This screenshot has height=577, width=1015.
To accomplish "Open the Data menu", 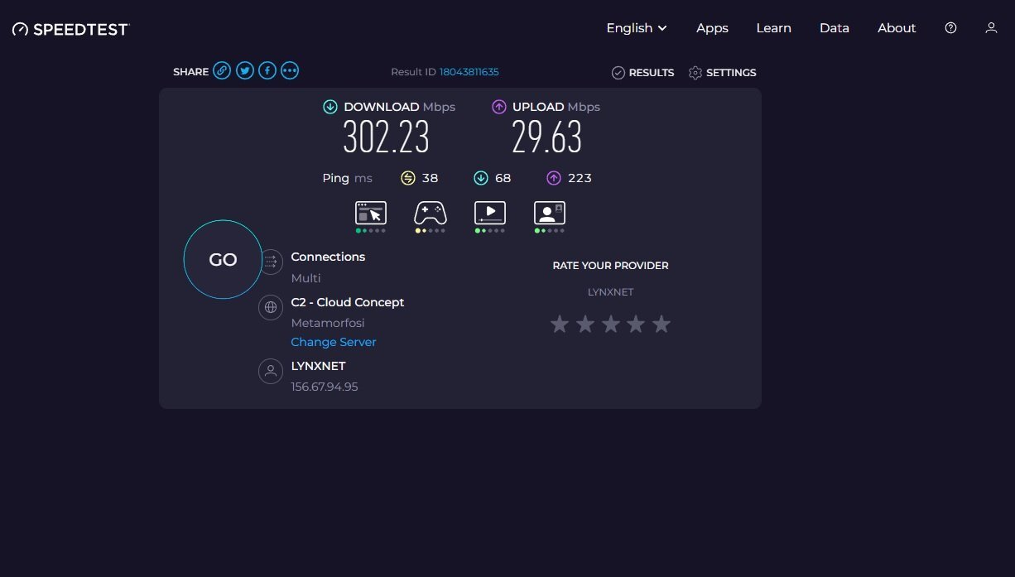I will pos(835,28).
